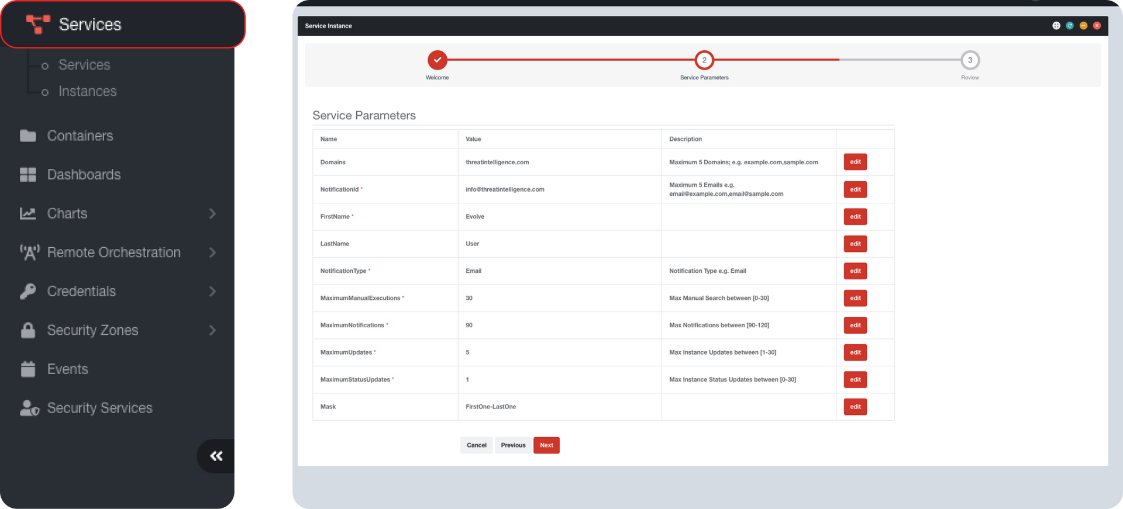Viewport: 1123px width, 509px height.
Task: Open the Dashboards menu item
Action: tap(84, 175)
